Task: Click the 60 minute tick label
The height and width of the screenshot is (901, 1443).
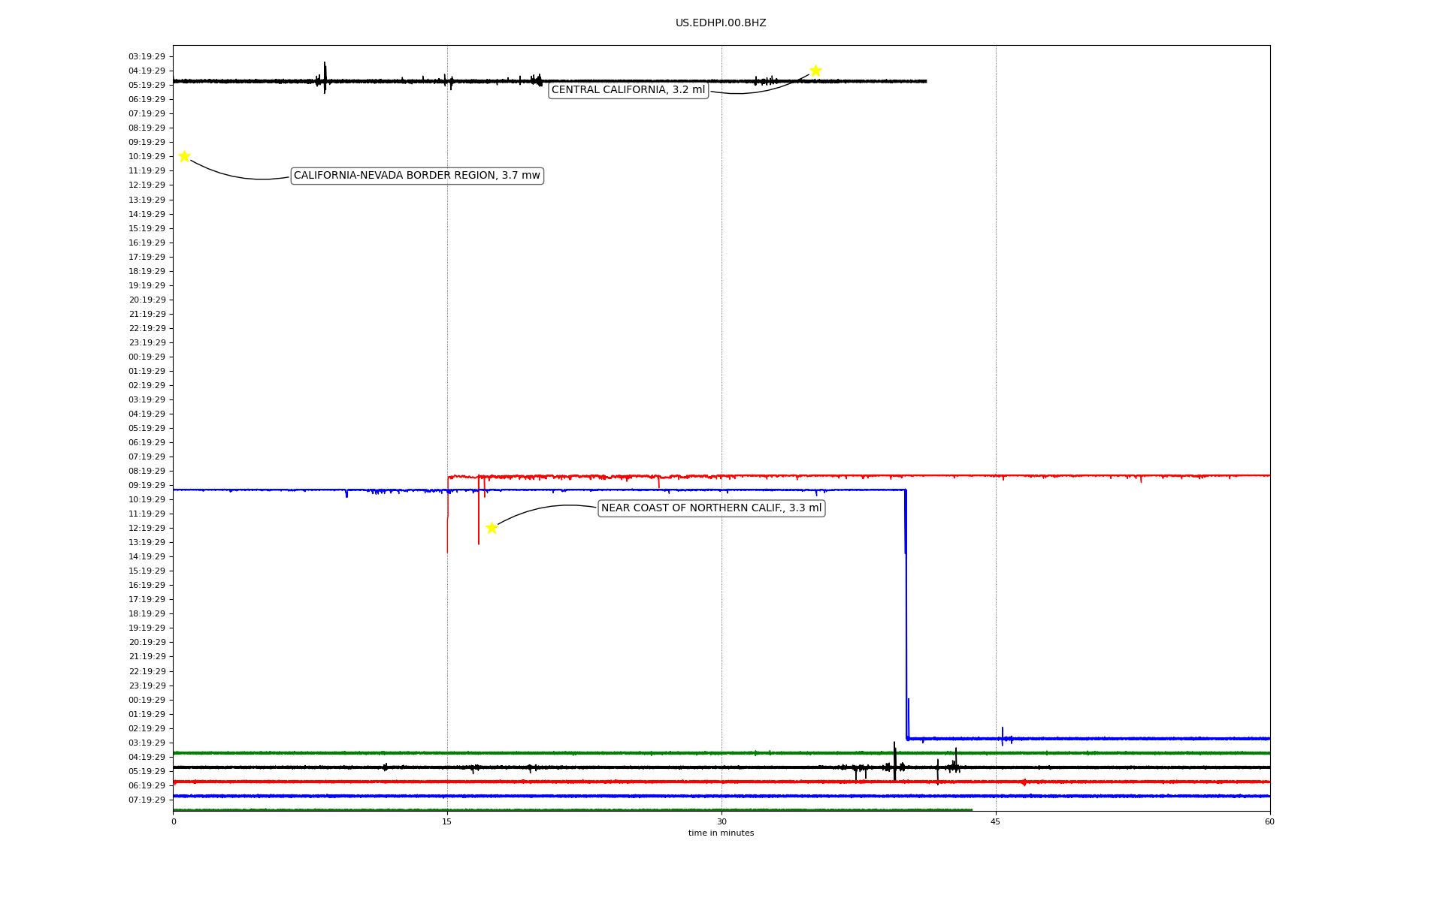Action: click(1269, 821)
